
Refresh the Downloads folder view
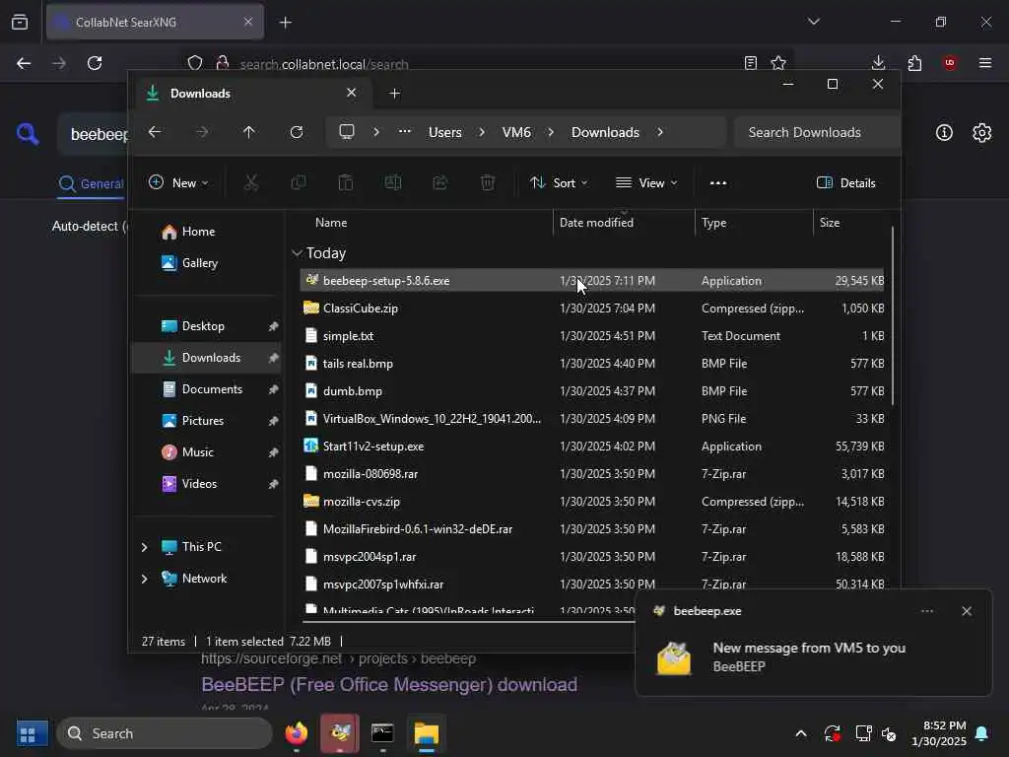coord(297,132)
